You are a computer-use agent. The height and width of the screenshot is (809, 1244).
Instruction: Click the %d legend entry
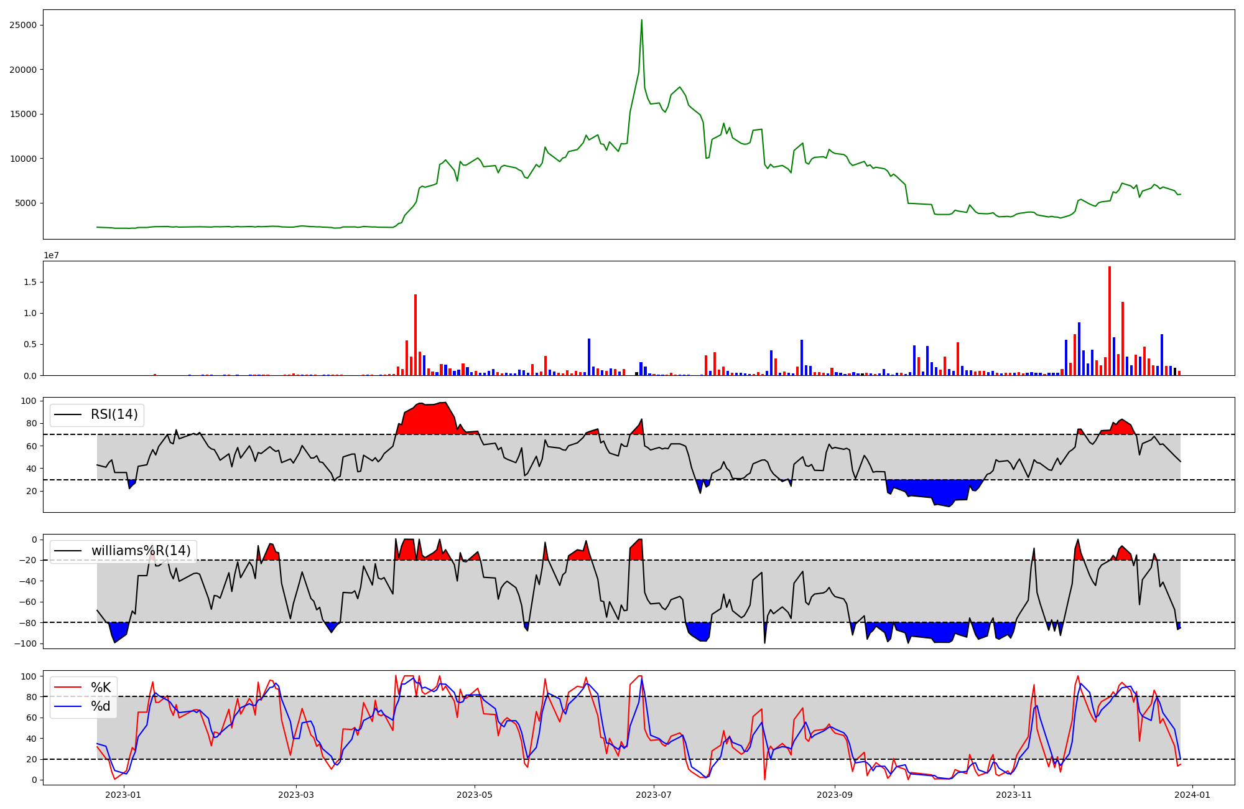pos(100,706)
